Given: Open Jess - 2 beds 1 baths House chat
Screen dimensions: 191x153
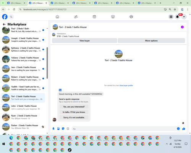Looking at the screenshot, I should click(x=23, y=69).
